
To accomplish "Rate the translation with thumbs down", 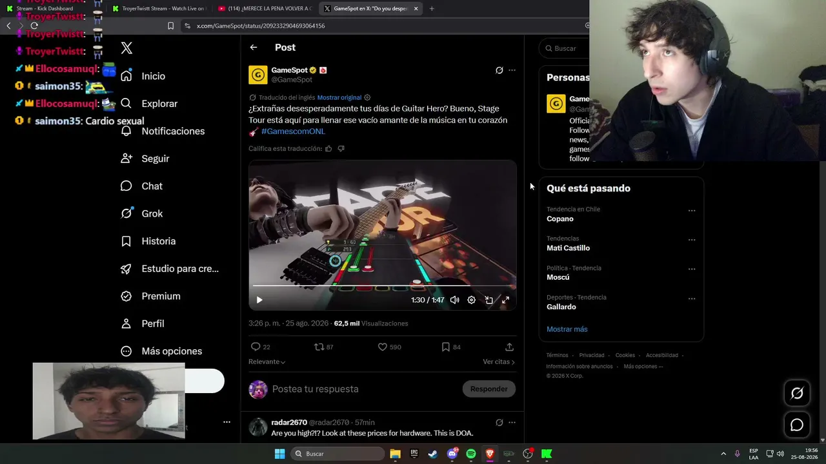I will (341, 149).
